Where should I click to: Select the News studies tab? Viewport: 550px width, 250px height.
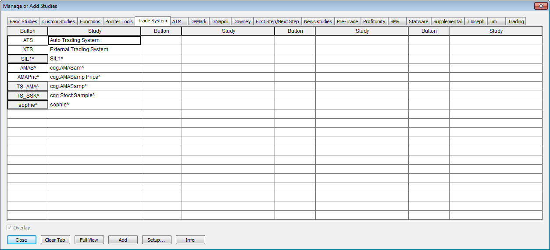pyautogui.click(x=318, y=21)
